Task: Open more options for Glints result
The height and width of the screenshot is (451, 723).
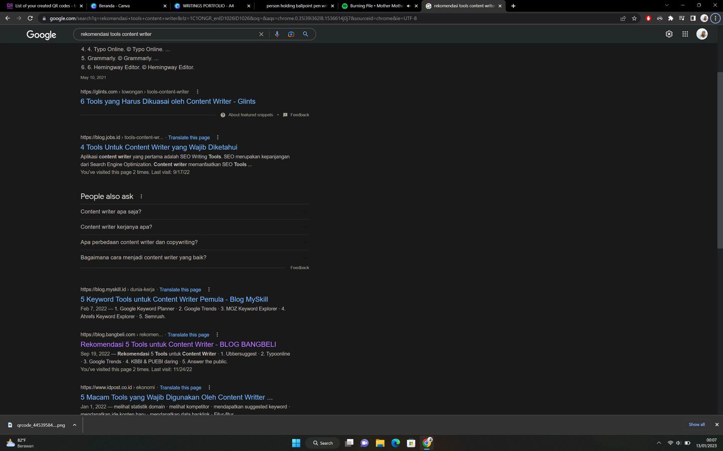Action: [198, 92]
